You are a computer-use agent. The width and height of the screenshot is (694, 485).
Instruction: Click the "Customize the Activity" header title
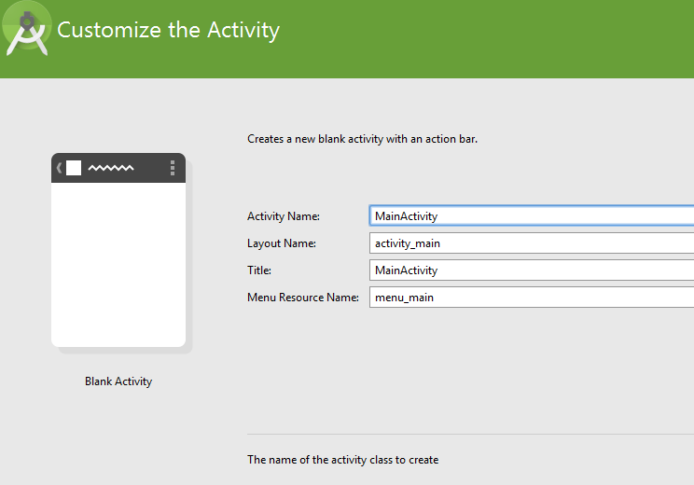[x=168, y=30]
